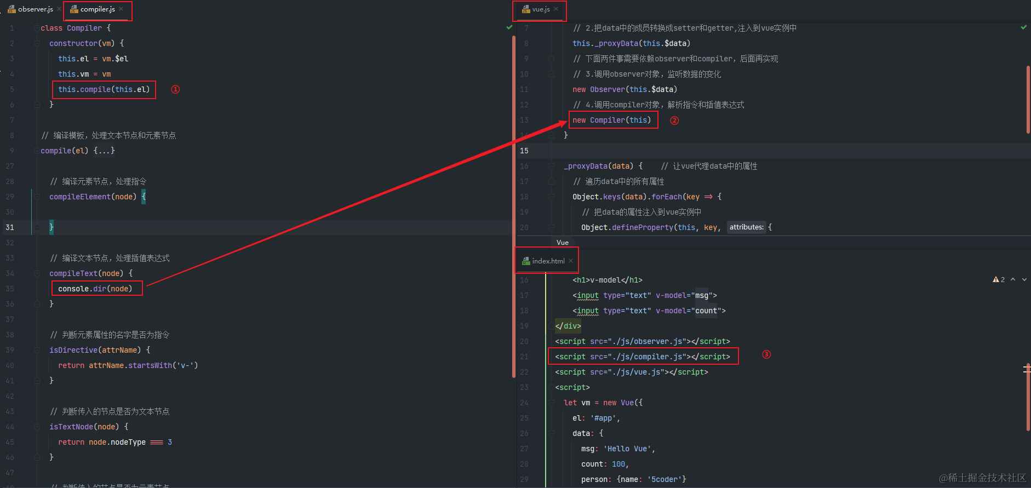Click the this.el = vm.$el line
Image resolution: width=1031 pixels, height=488 pixels.
[93, 59]
